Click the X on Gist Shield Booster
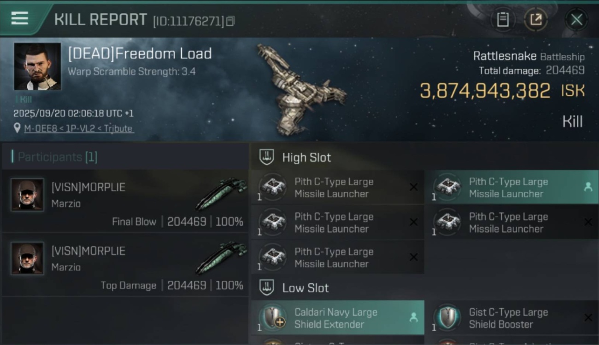Screen dimensions: 599x345 (588, 317)
